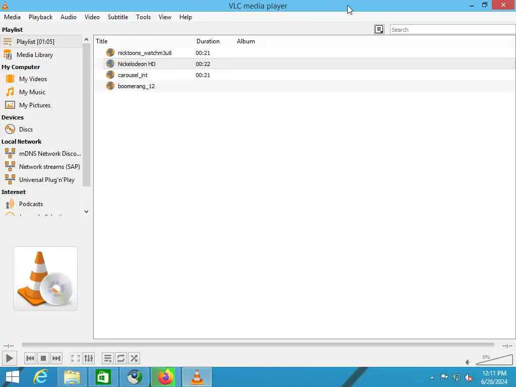Click the Podcasts icon
This screenshot has height=387, width=516.
[10, 204]
